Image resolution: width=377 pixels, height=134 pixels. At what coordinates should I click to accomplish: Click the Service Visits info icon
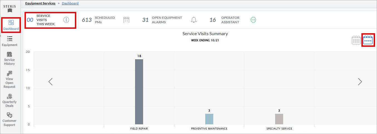(x=66, y=20)
